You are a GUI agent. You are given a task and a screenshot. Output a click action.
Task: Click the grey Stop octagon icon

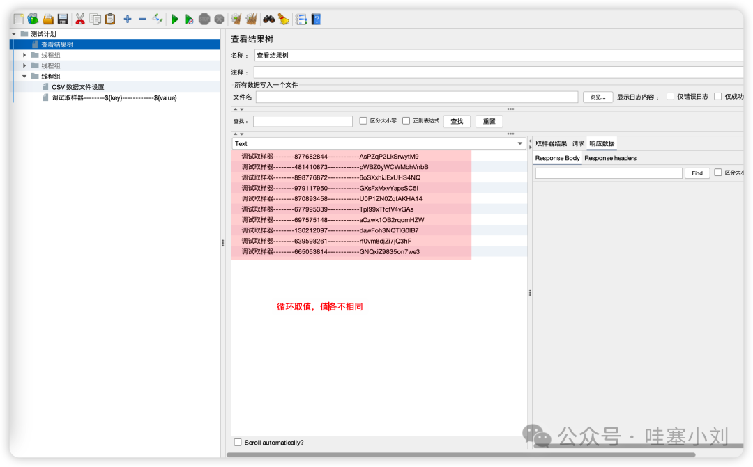(204, 19)
